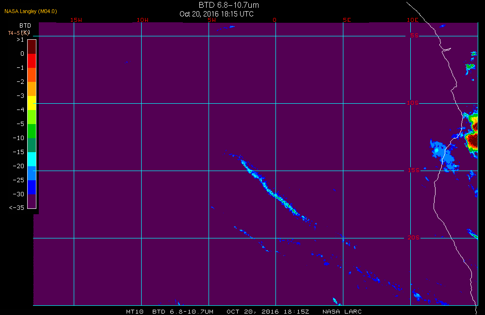
Task: Click the -30 colorbar tick label
Action: (x=18, y=194)
